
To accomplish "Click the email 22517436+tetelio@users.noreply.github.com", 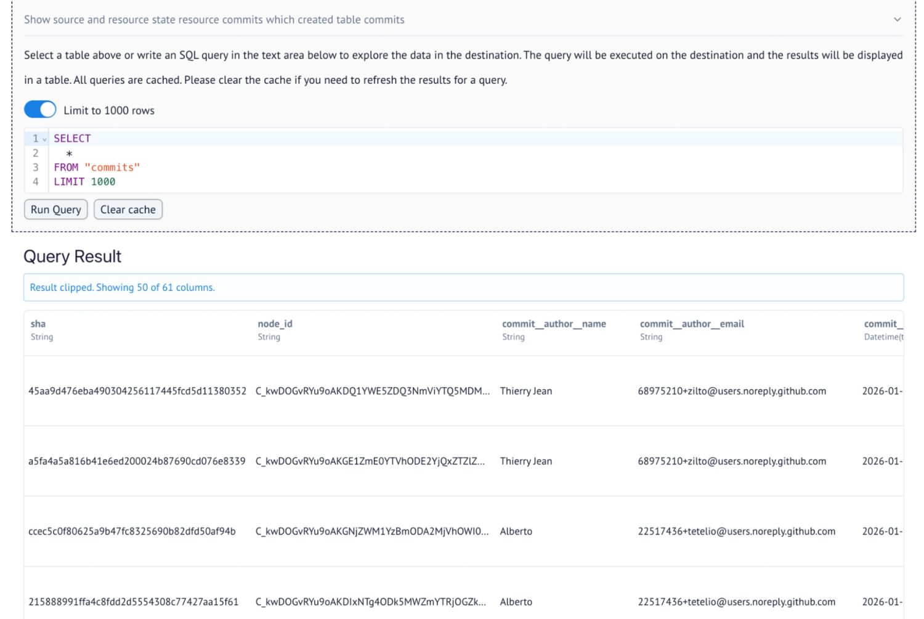I will (737, 531).
